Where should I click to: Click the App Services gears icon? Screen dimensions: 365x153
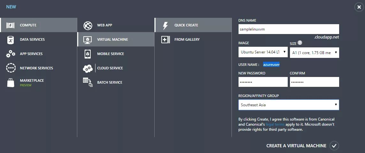[x=11, y=54]
